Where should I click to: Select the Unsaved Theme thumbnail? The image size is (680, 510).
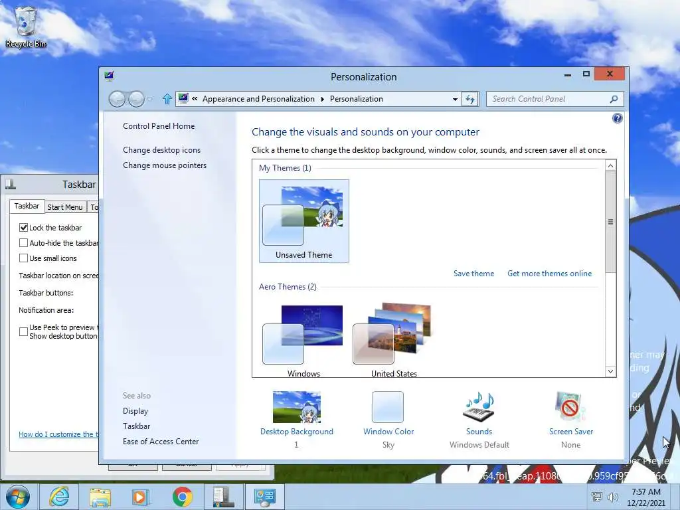(x=304, y=221)
